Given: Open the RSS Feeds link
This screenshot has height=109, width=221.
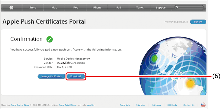Looking at the screenshot, I should (172, 105).
